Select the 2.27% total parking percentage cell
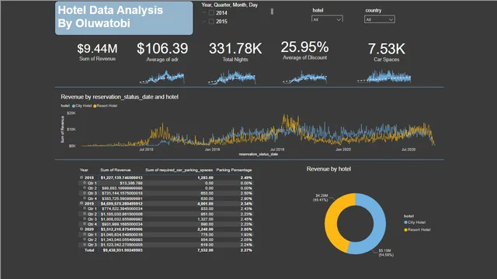The height and width of the screenshot is (279, 497). pos(246,250)
